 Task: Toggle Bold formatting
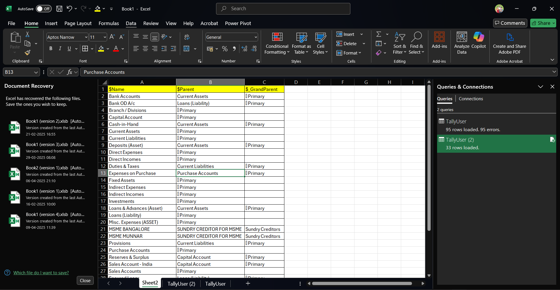point(51,49)
